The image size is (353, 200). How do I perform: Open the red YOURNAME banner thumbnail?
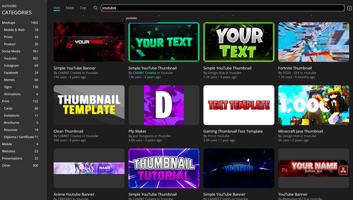pos(89,42)
